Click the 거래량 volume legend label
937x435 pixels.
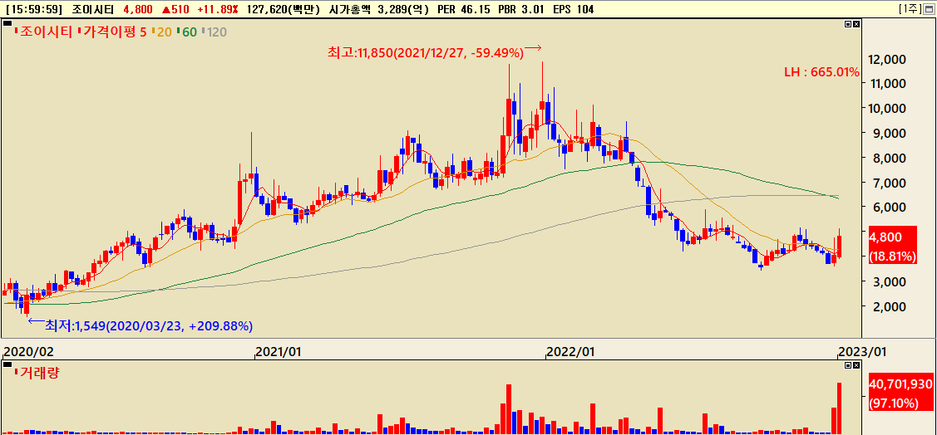click(x=40, y=374)
